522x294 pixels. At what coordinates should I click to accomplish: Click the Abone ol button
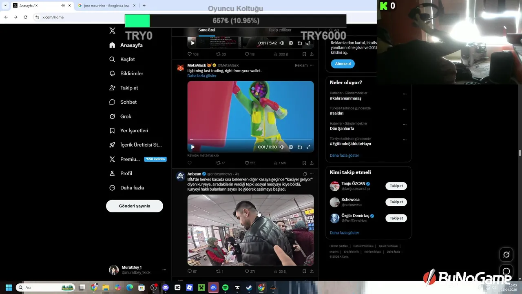(x=343, y=64)
